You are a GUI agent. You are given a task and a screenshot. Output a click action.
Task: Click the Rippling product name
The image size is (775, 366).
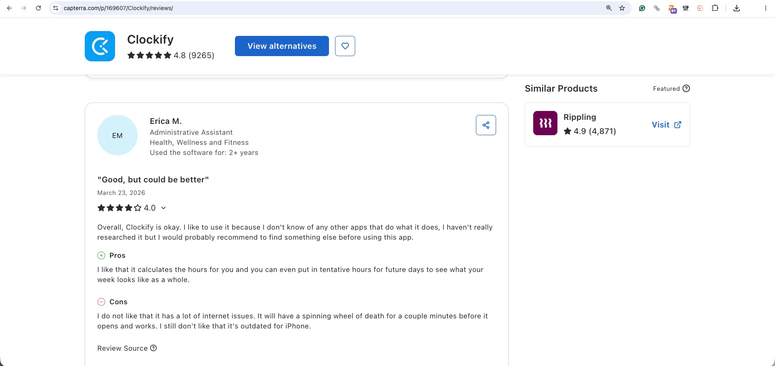580,117
